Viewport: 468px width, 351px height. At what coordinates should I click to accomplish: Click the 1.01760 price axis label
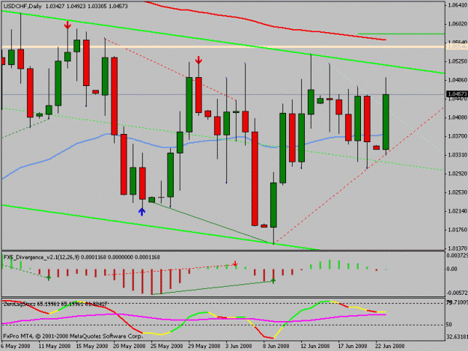tap(457, 230)
